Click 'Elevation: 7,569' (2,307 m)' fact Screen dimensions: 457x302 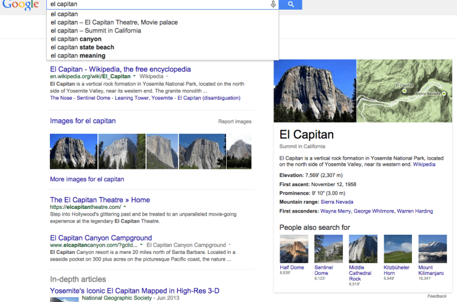coord(311,175)
